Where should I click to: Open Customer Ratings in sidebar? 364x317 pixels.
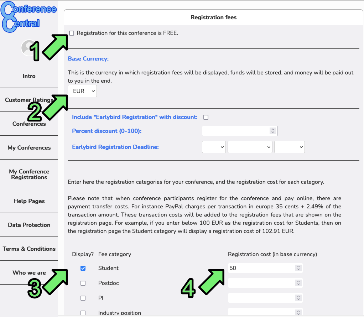coord(29,100)
